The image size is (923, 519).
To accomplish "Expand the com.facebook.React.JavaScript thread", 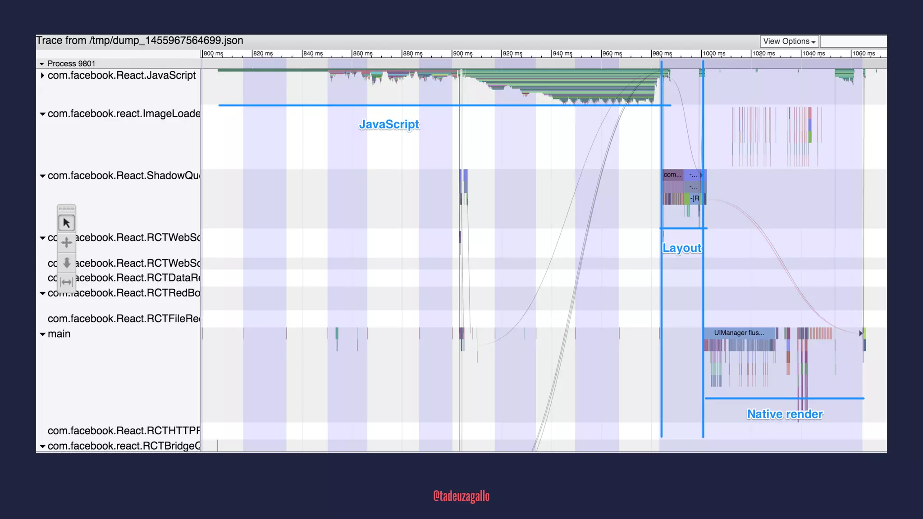I will [x=42, y=75].
